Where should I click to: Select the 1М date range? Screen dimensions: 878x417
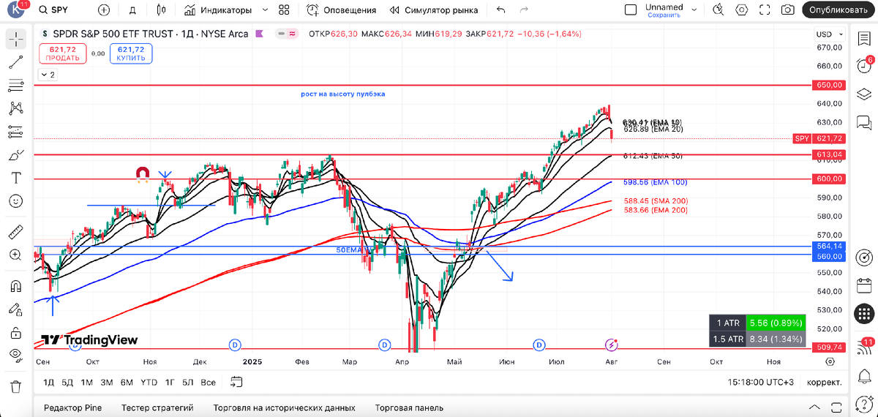[x=86, y=382]
